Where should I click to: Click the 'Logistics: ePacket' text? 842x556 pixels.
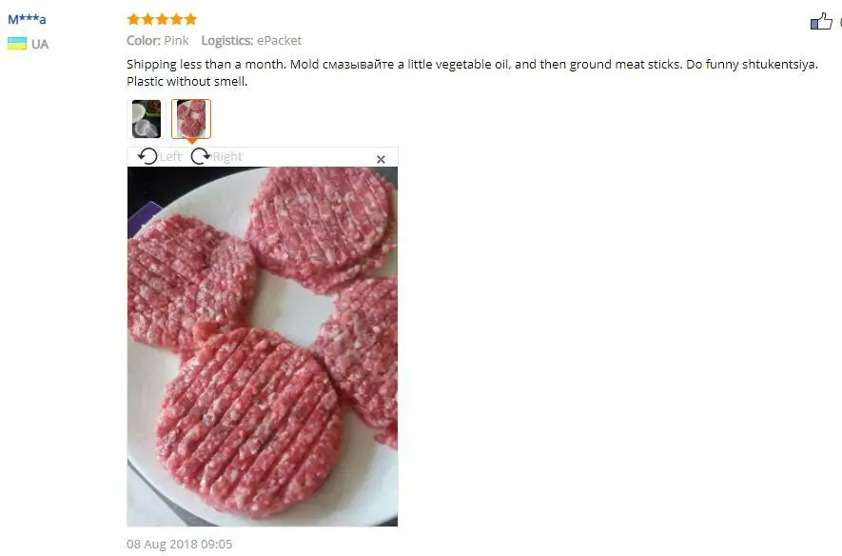pos(251,41)
